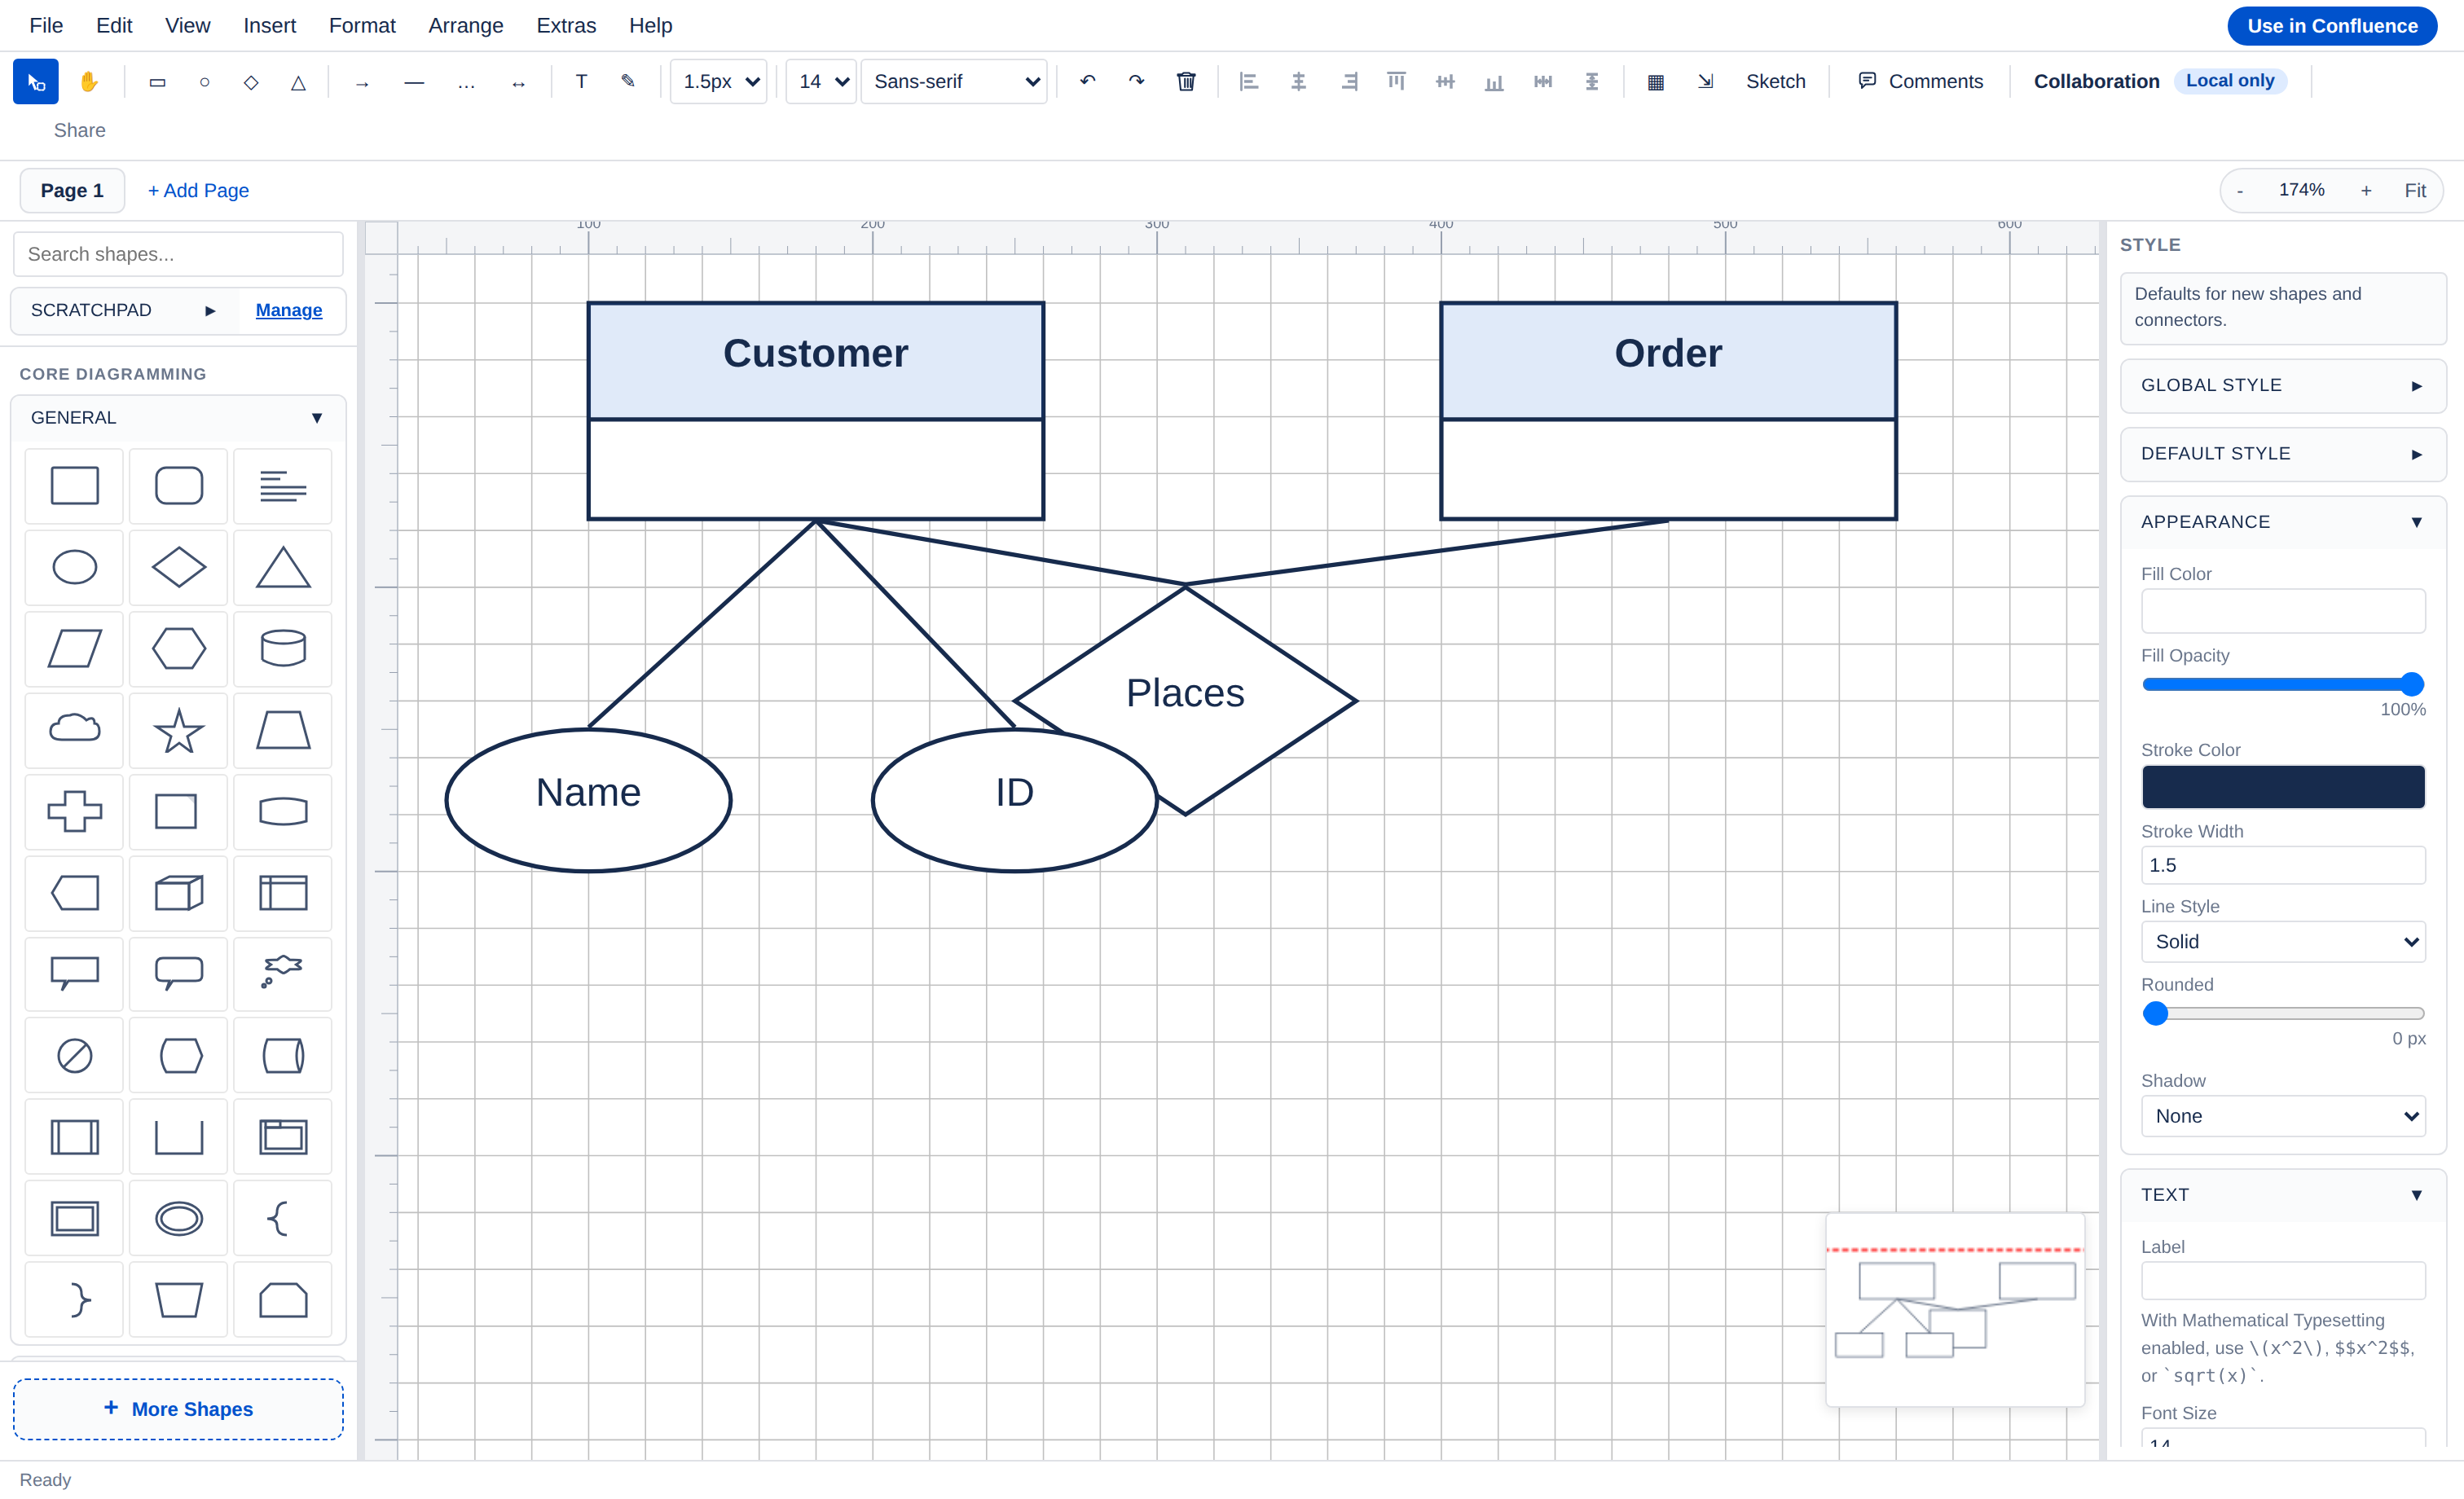Choose the bidirectional arrow connector tool

[x=518, y=82]
